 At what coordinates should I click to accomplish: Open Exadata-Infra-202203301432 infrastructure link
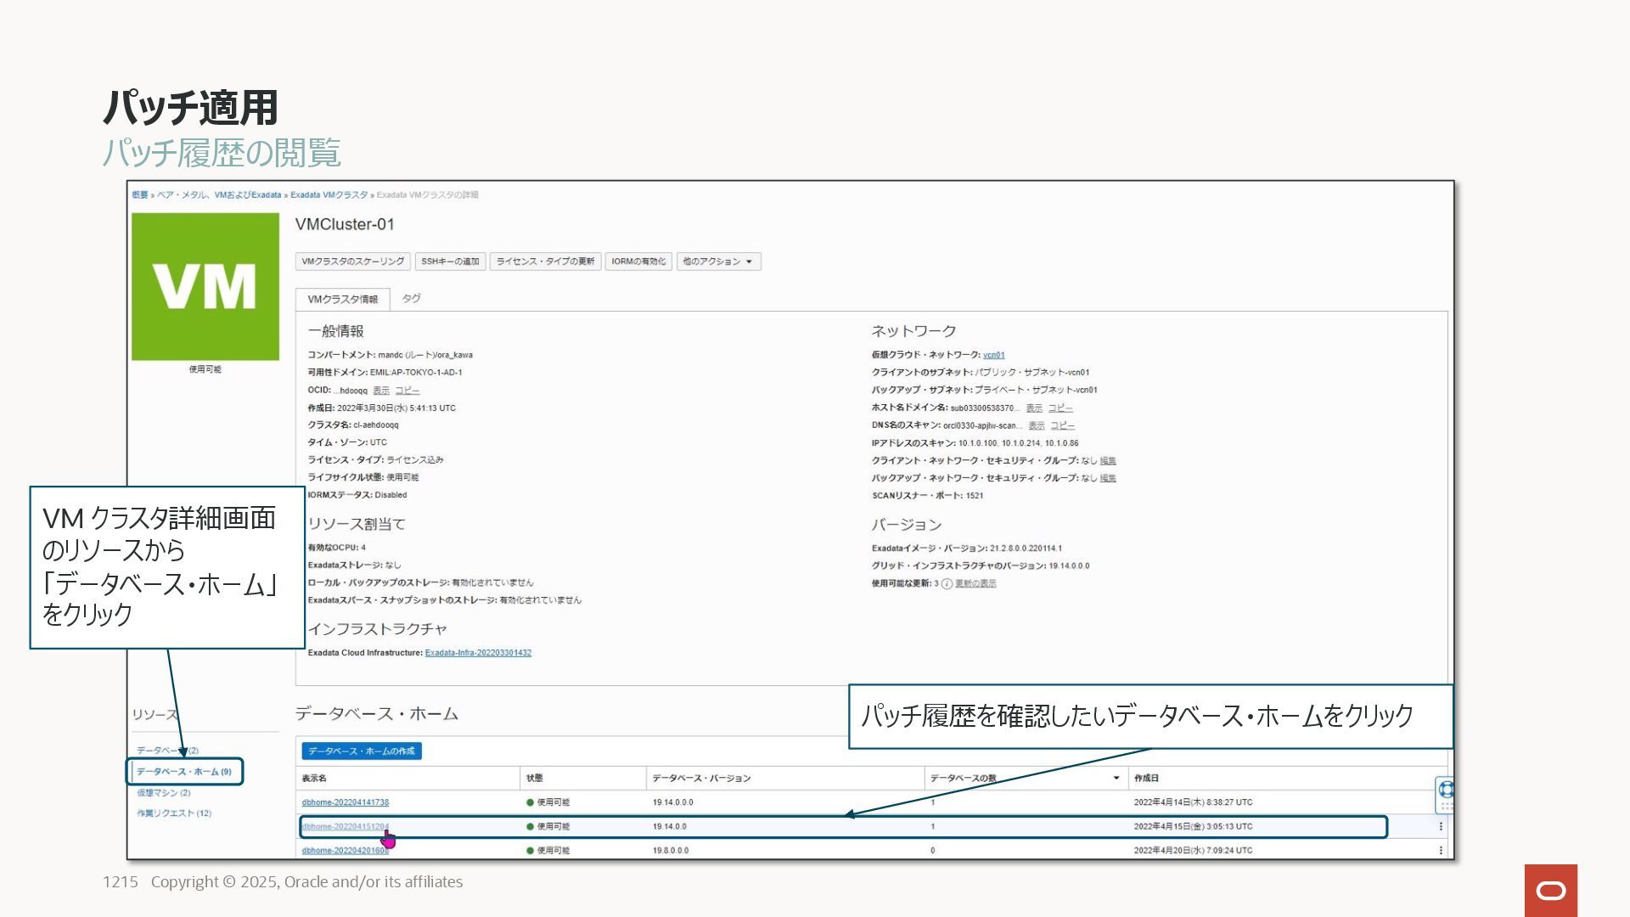(477, 653)
